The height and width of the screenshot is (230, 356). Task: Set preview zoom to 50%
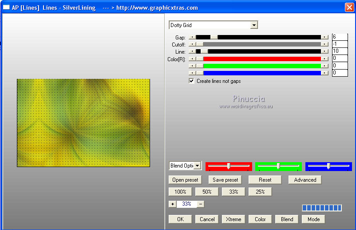pos(207,192)
